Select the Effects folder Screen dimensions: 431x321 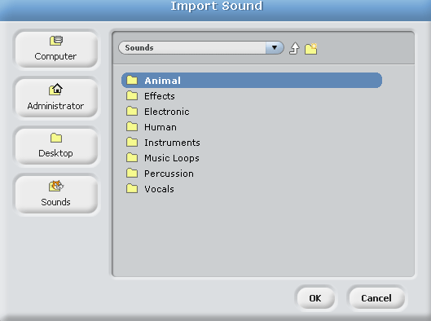(x=252, y=96)
